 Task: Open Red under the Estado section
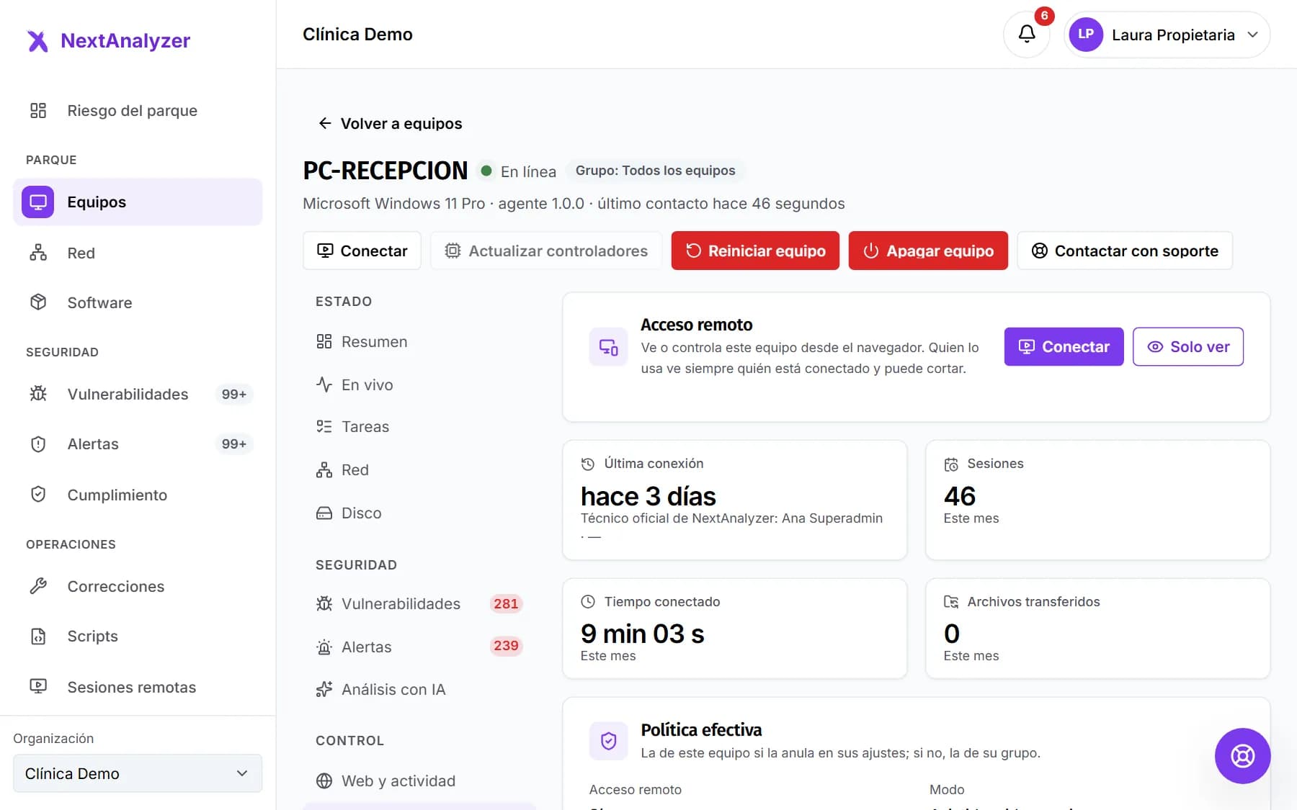(420, 470)
